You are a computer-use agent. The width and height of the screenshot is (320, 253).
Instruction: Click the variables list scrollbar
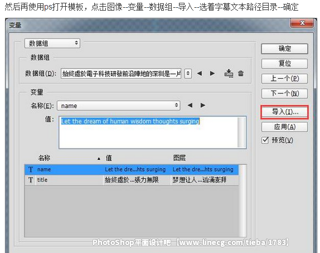243,201
